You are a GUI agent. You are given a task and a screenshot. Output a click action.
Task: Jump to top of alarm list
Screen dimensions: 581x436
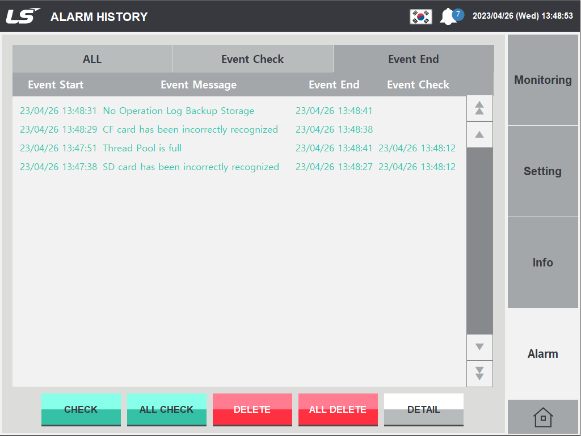tap(479, 108)
